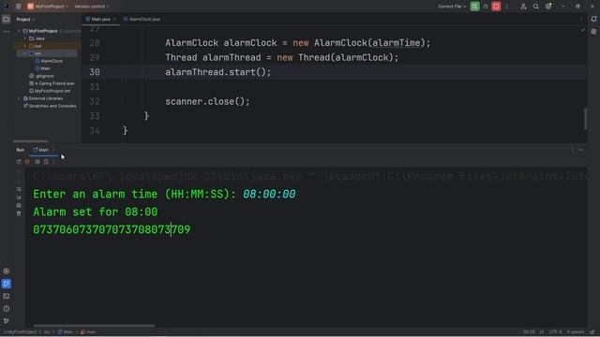Close Main run tab
Viewport: 600px width, 337px height.
(53, 150)
